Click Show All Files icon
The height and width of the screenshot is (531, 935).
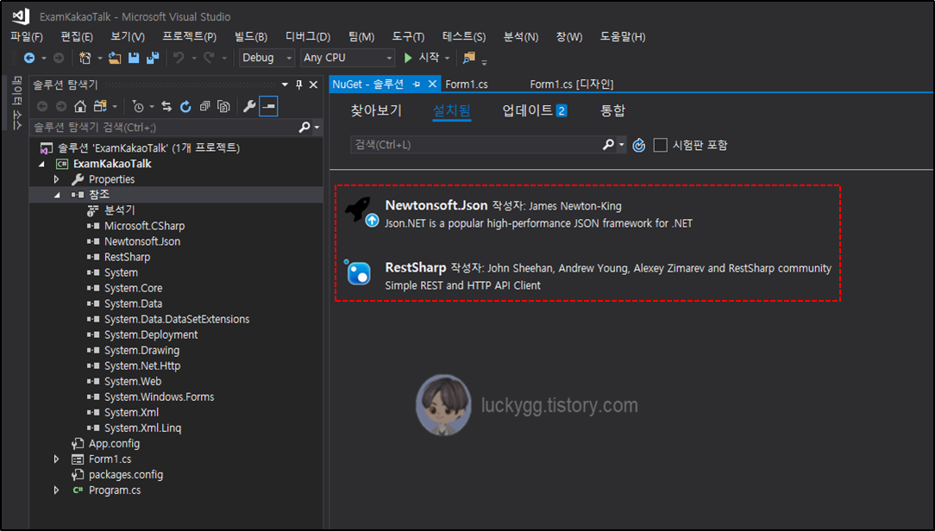click(223, 107)
